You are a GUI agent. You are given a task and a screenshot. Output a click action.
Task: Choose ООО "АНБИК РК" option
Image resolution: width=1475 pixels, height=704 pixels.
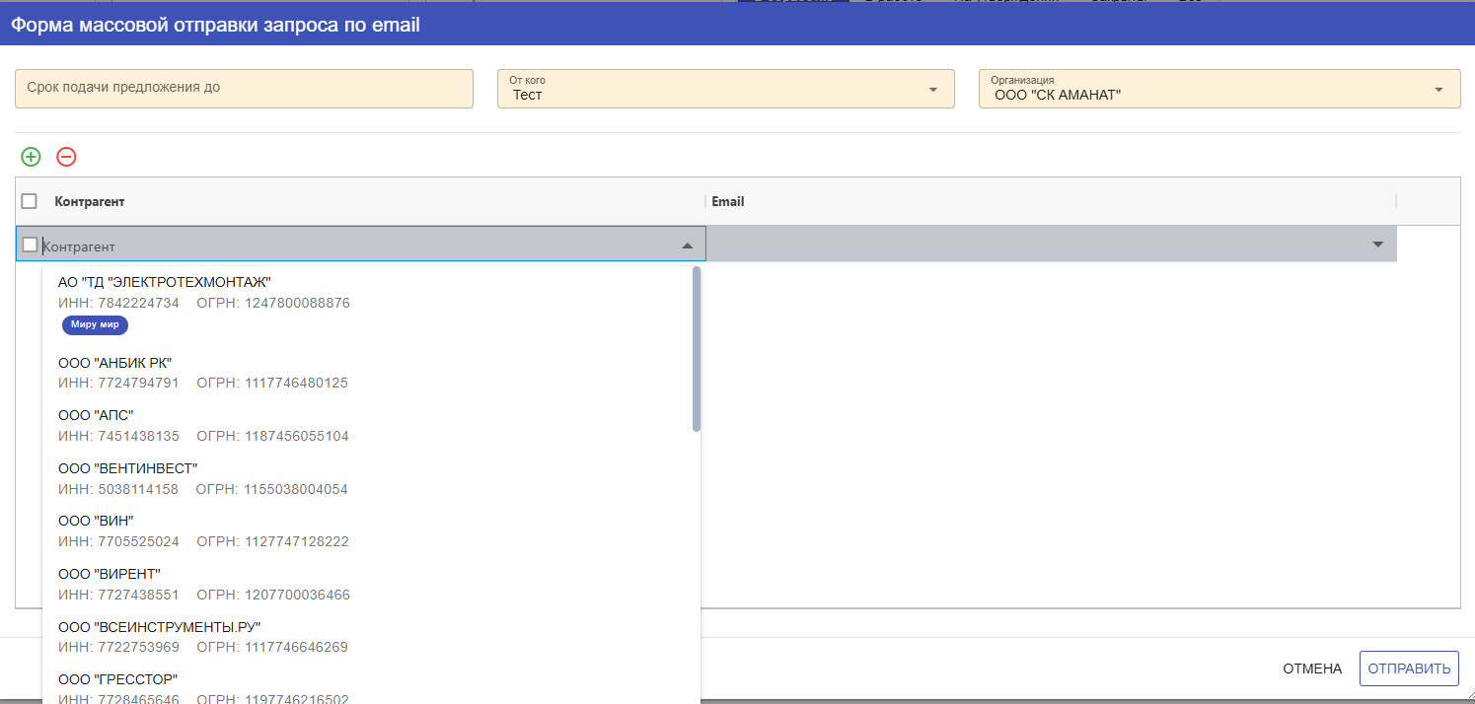point(115,363)
